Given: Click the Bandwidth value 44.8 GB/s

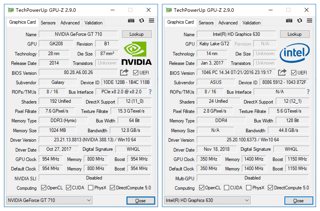Looking at the screenshot, I should (x=288, y=130).
